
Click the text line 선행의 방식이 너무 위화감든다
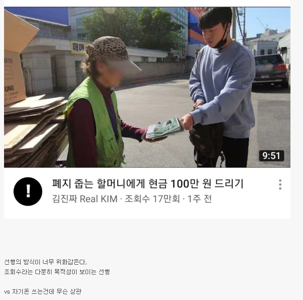(45, 262)
